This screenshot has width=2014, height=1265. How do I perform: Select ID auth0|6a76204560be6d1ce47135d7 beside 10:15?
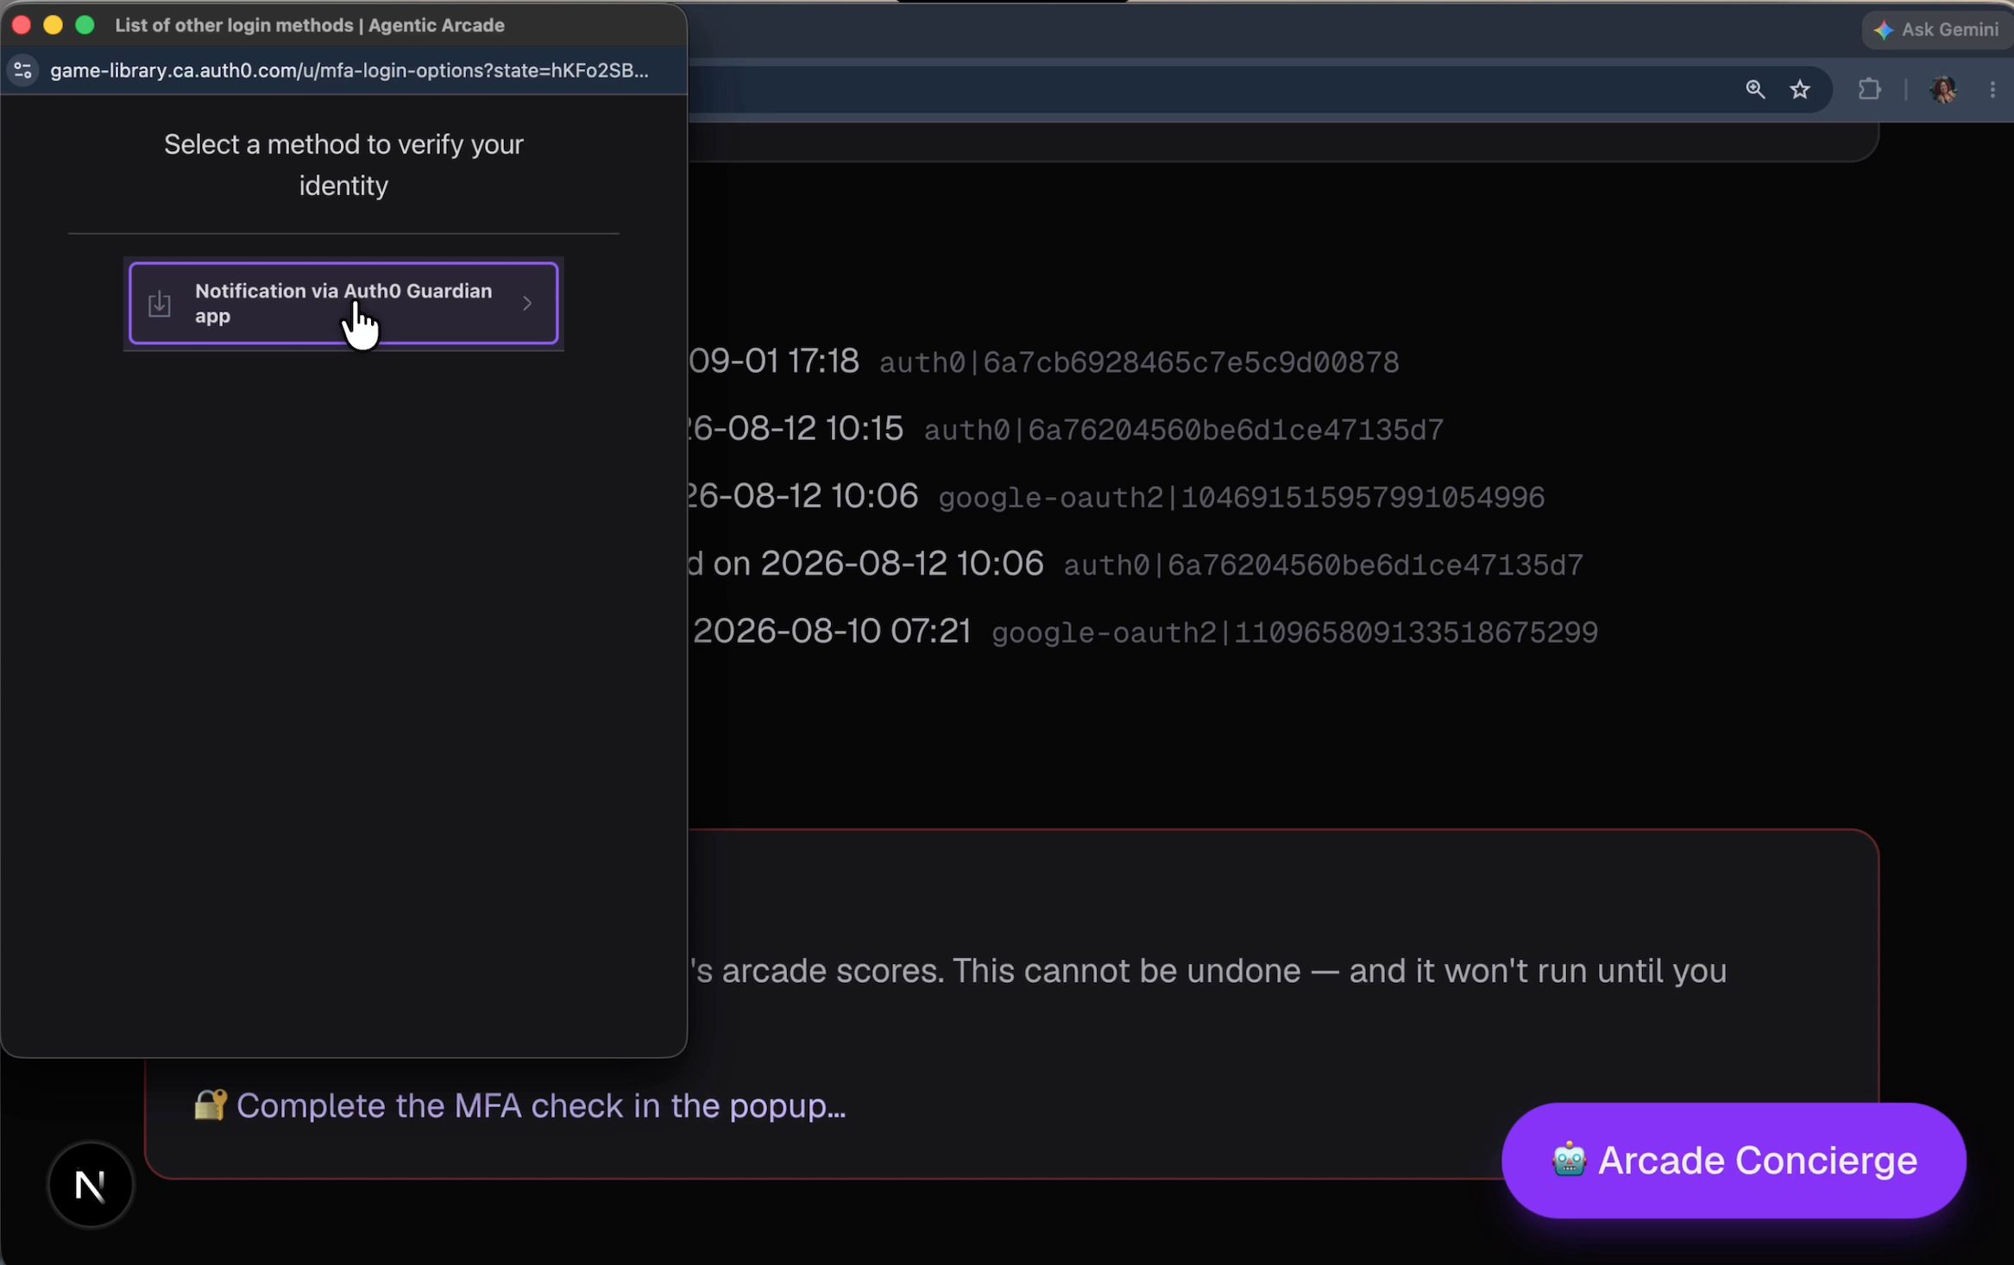coord(1184,430)
